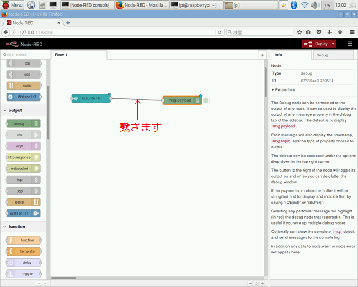This screenshot has height=287, width=358.
Task: Launch the web browser from the taskbar globe icon
Action: 31,5
